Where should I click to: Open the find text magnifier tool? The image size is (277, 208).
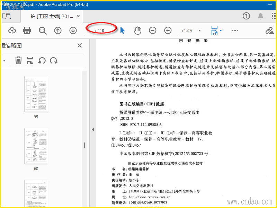tap(43, 31)
